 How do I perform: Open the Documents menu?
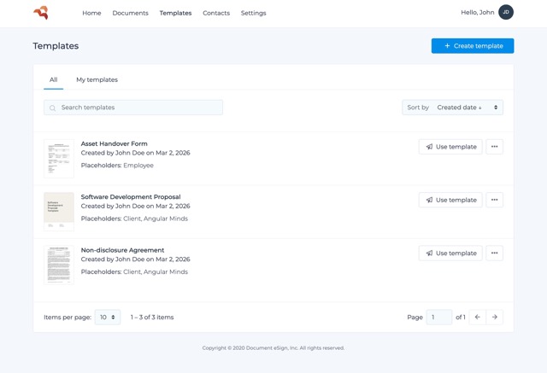(x=130, y=13)
